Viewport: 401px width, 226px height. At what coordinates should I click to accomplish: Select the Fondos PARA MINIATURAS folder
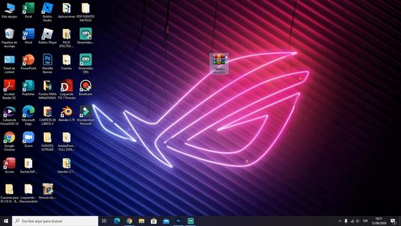point(48,90)
